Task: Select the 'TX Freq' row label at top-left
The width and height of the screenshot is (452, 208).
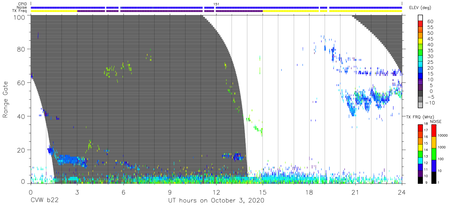Action: [x=20, y=11]
